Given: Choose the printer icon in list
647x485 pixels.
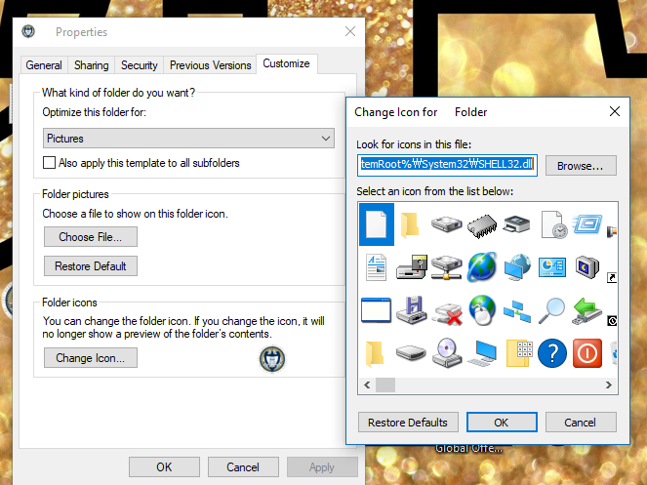Looking at the screenshot, I should click(516, 224).
